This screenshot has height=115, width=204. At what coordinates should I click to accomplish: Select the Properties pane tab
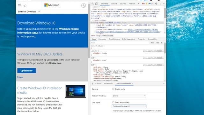(x=142, y=39)
